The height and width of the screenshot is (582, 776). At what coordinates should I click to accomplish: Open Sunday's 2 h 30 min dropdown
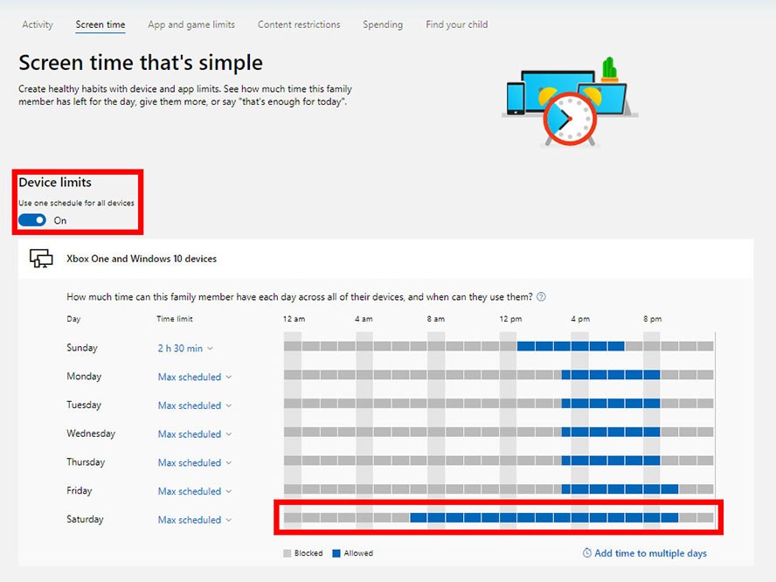click(x=184, y=348)
